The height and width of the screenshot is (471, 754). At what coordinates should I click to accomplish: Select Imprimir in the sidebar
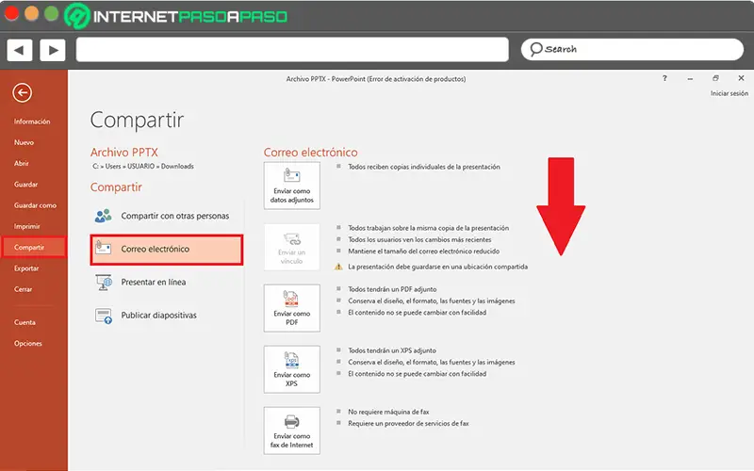click(27, 226)
